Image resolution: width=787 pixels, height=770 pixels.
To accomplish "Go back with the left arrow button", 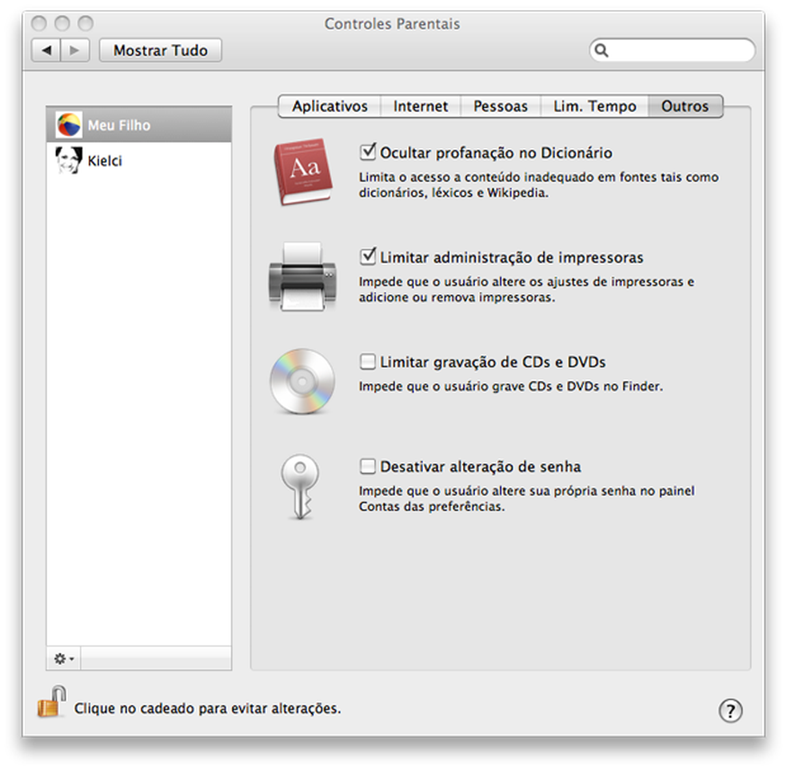I will [46, 50].
